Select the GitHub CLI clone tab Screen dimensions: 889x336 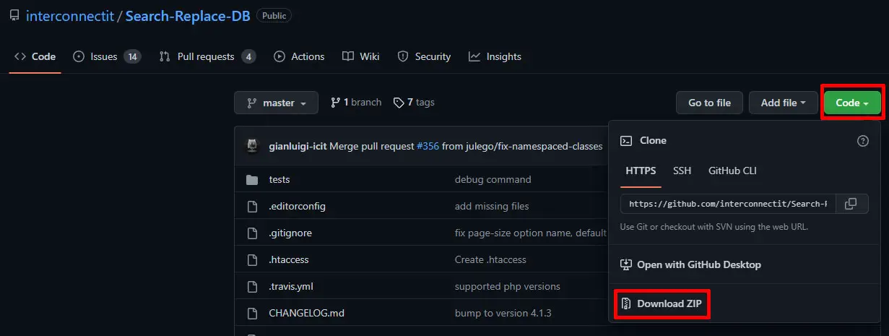point(732,171)
